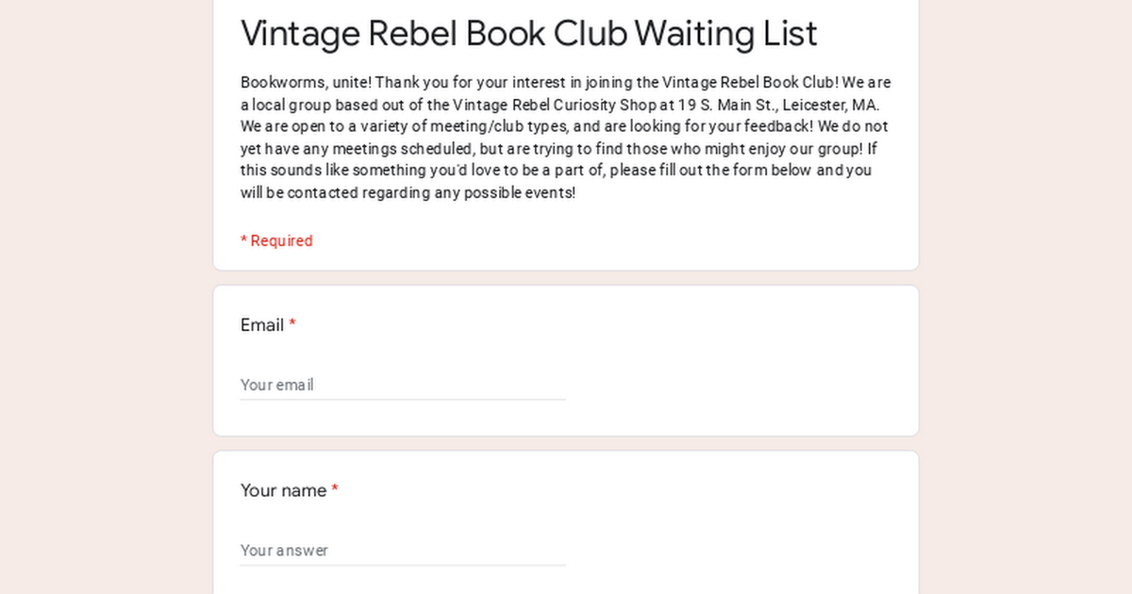This screenshot has height=594, width=1132.
Task: Click the pink page background area
Action: pos(94,297)
